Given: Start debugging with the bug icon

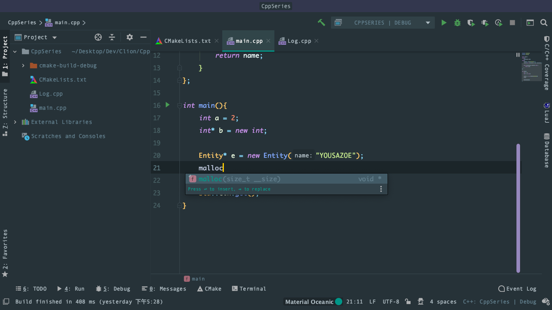Looking at the screenshot, I should pyautogui.click(x=457, y=23).
